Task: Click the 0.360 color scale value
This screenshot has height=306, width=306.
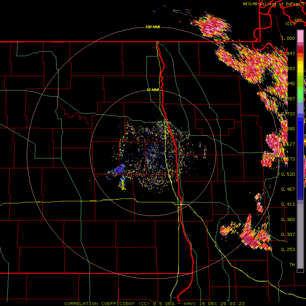Action: pos(288,219)
